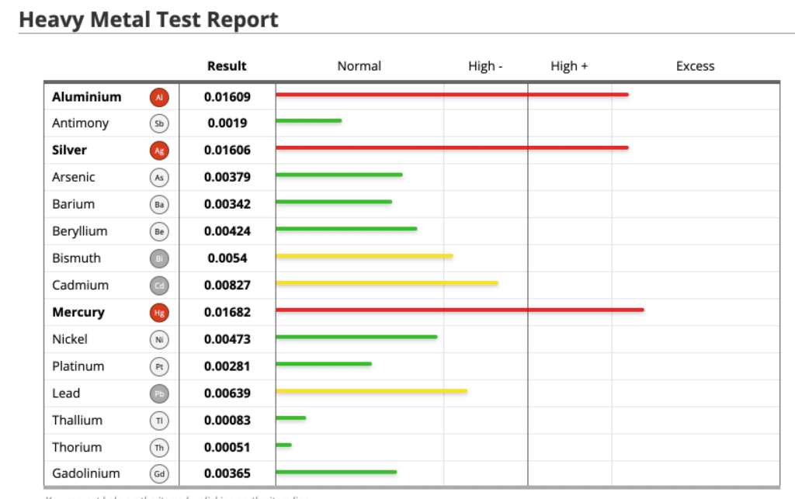This screenshot has height=499, width=795.
Task: Select the Beryllium row label
Action: tap(80, 231)
